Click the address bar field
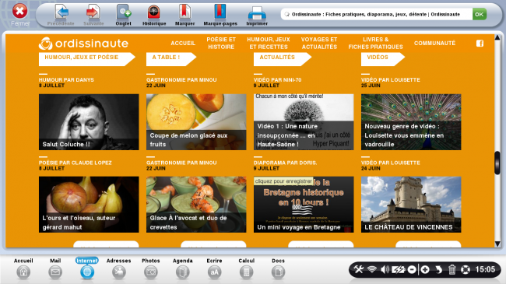The width and height of the screenshot is (506, 284). 376,14
